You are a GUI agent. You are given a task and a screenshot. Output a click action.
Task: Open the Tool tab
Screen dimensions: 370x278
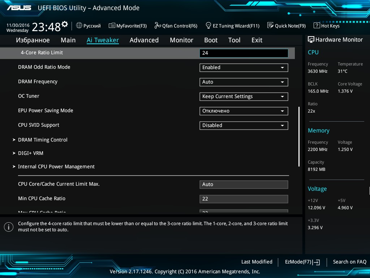tap(234, 40)
